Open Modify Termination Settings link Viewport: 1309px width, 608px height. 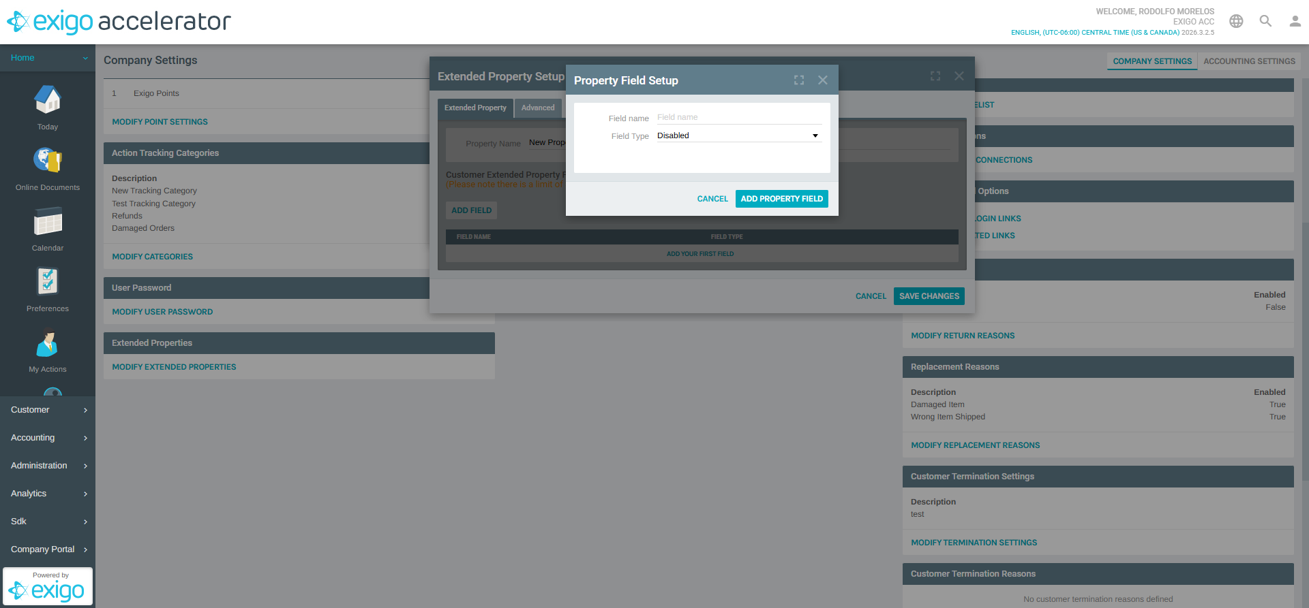[x=974, y=543]
